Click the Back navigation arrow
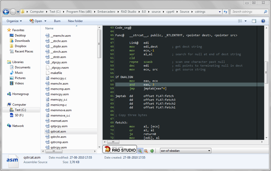The width and height of the screenshot is (271, 171). pos(6,12)
